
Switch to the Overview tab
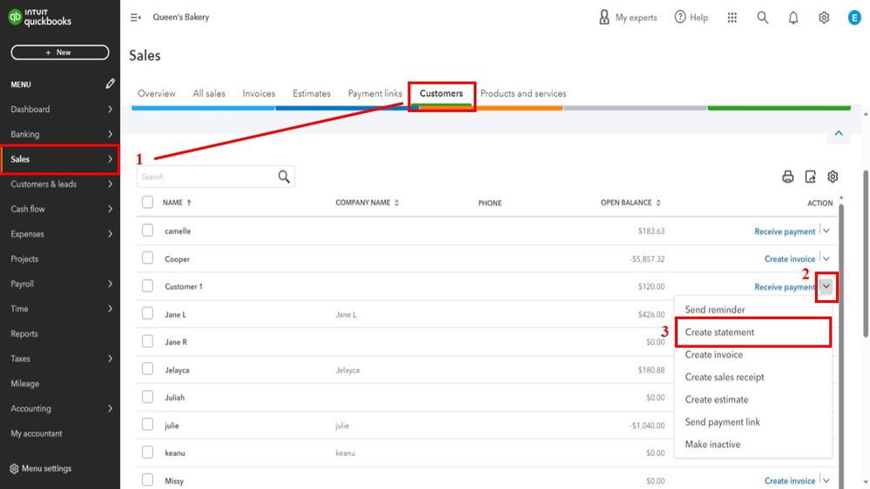point(157,94)
